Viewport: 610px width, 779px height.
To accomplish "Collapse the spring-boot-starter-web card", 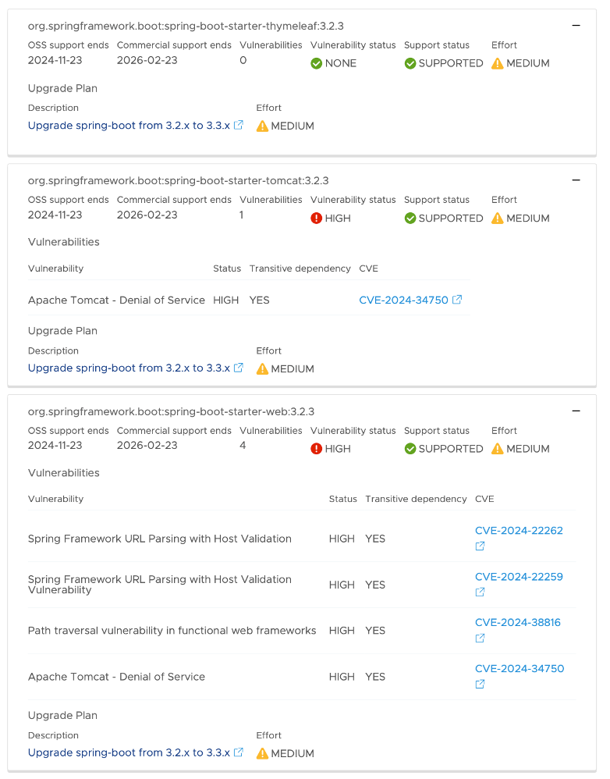I will tap(576, 411).
